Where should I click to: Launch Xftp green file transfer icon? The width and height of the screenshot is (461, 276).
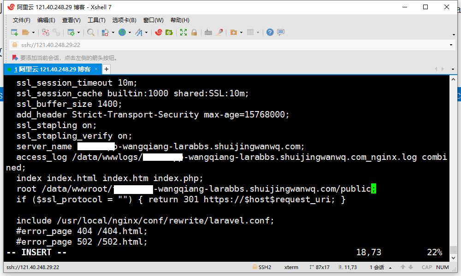(x=169, y=32)
